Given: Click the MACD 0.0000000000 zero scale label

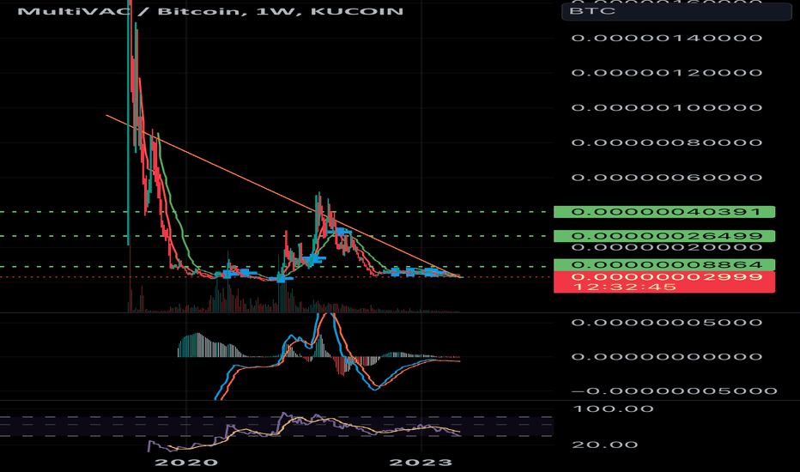Looking at the screenshot, I should pos(667,357).
